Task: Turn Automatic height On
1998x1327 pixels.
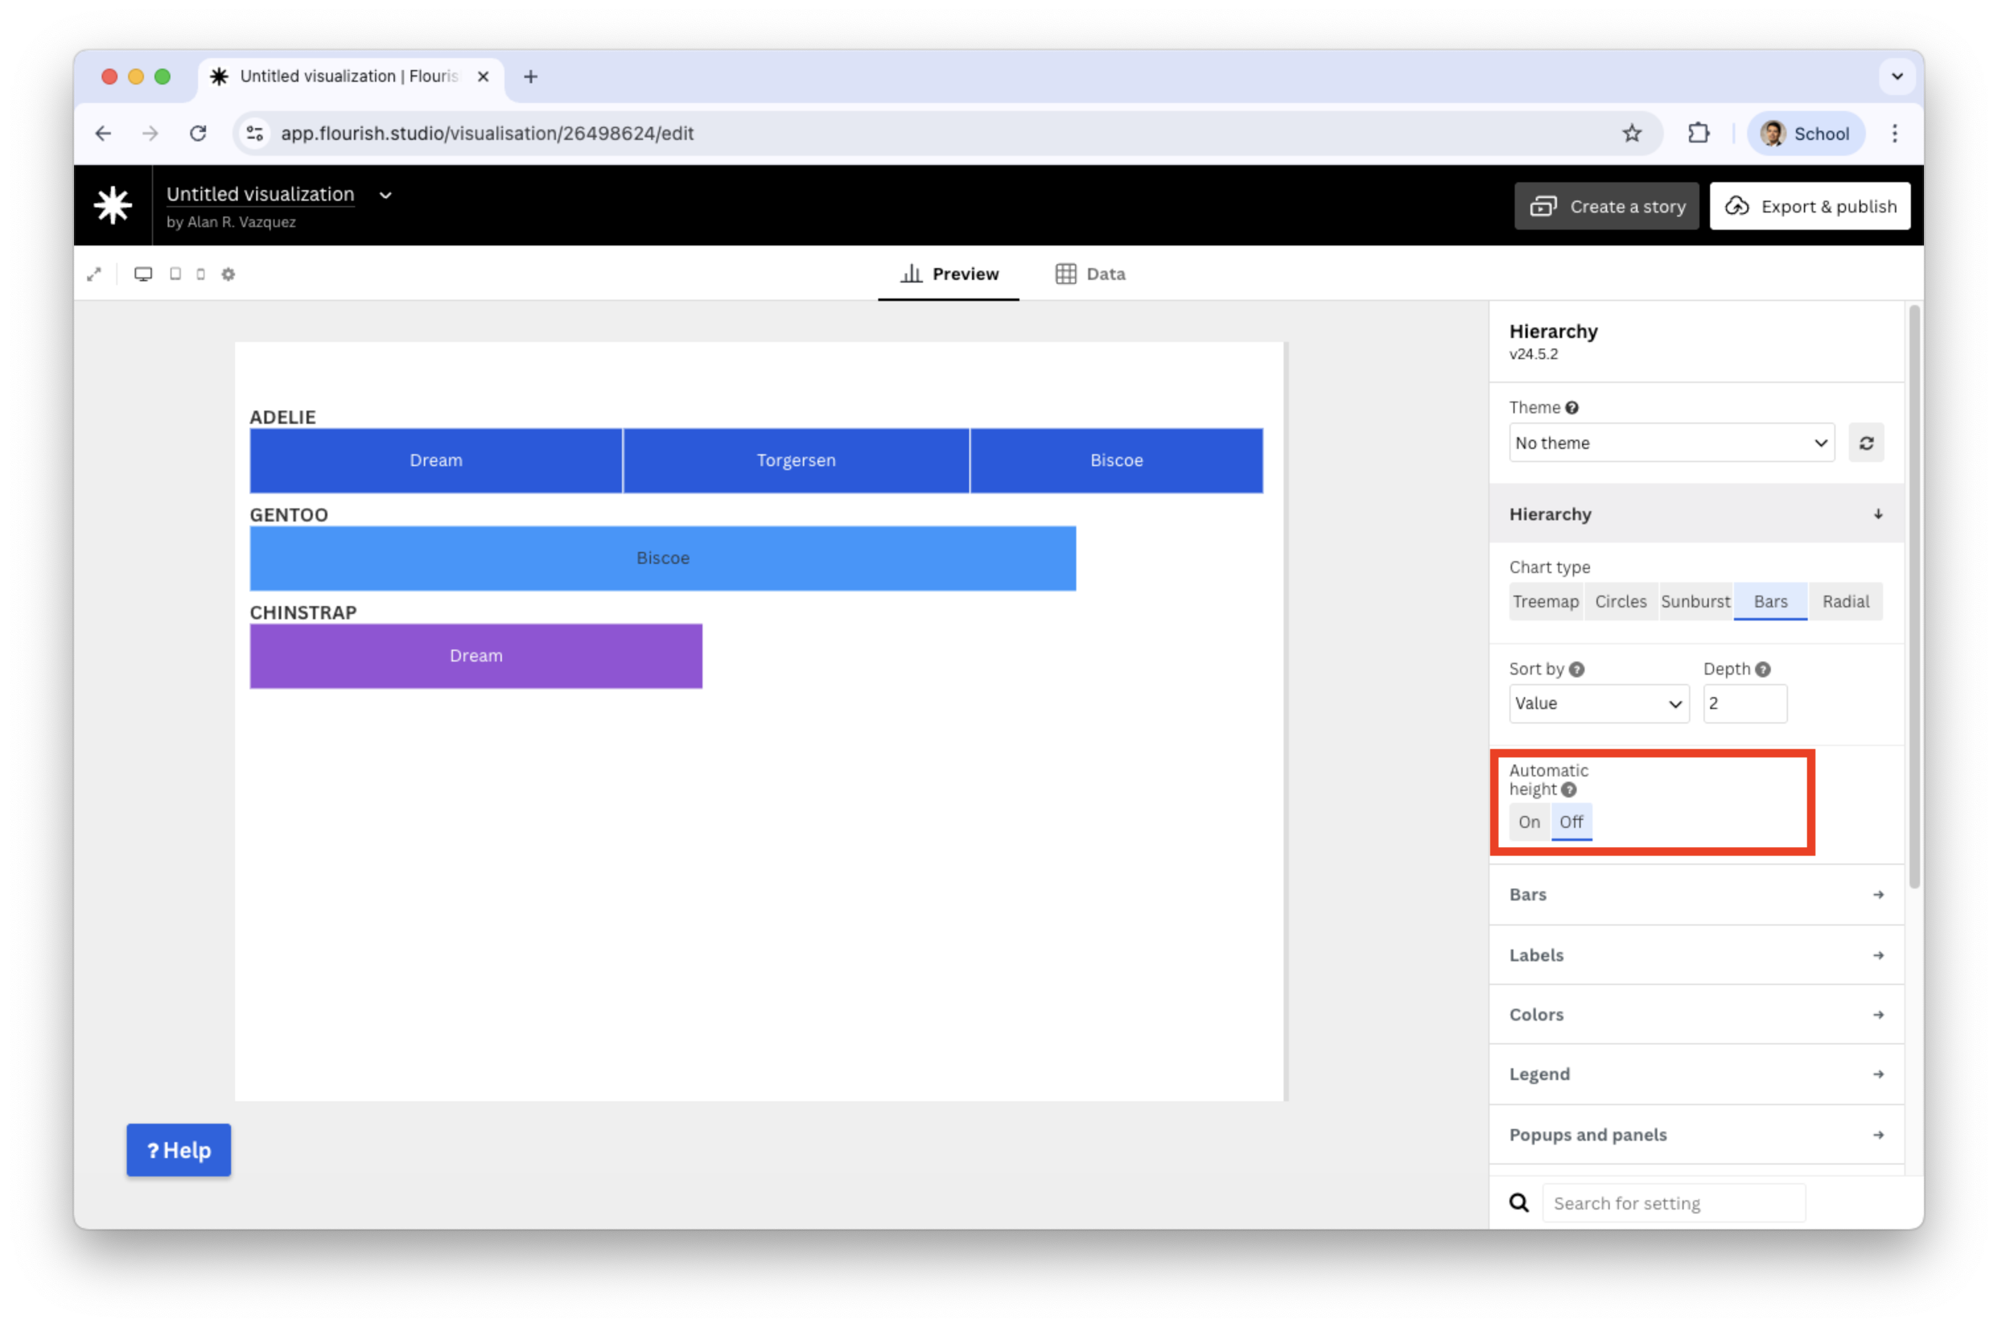Action: 1529,822
